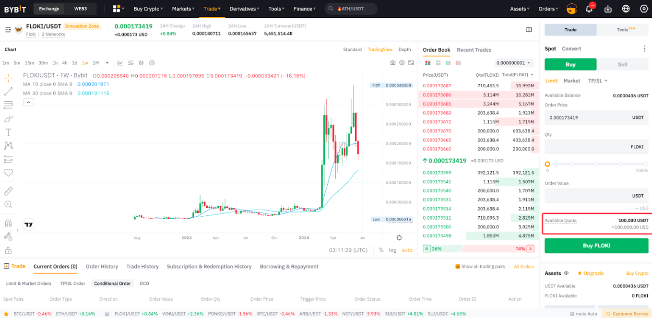Image resolution: width=652 pixels, height=318 pixels.
Task: Open the notifications bell
Action: [x=589, y=8]
